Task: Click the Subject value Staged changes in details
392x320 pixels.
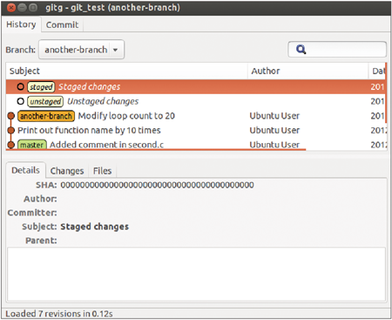Action: tap(94, 227)
